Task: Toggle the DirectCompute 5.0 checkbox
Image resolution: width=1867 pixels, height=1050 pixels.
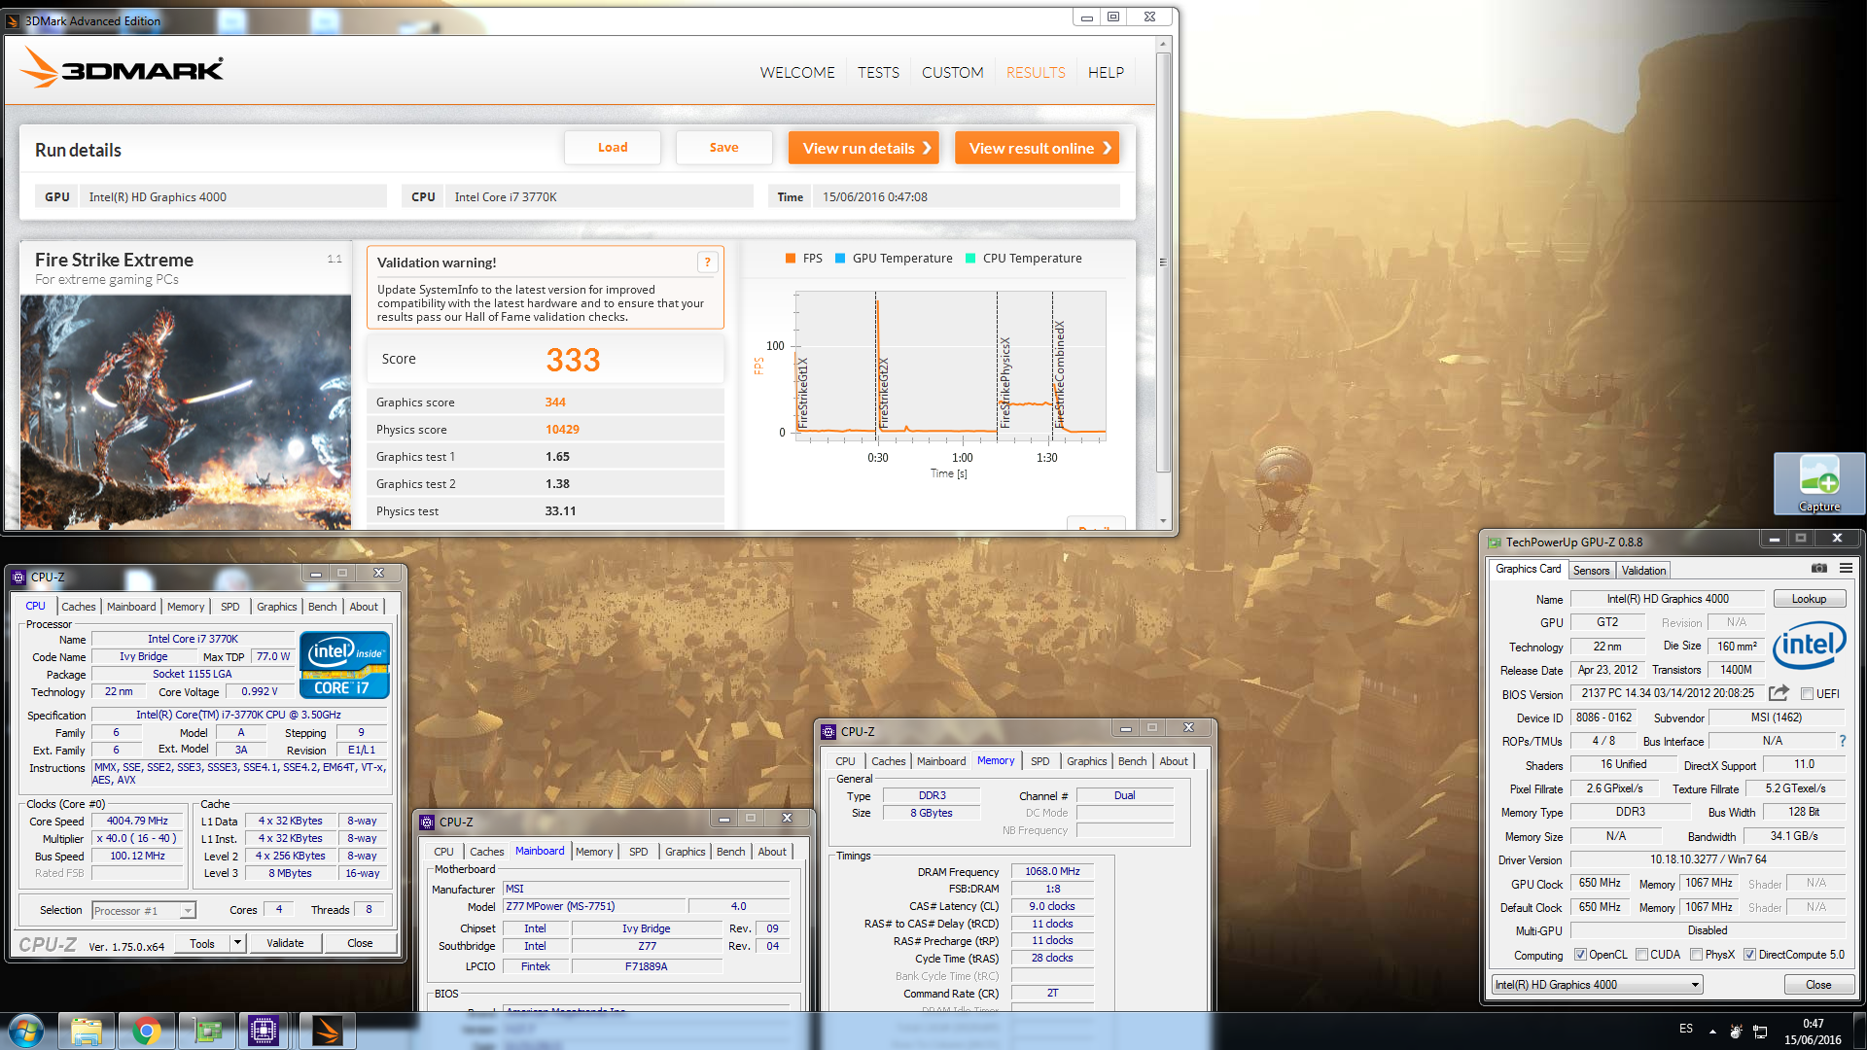Action: (x=1749, y=955)
